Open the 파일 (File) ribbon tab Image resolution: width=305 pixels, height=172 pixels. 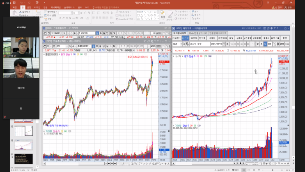(x=15, y=7)
